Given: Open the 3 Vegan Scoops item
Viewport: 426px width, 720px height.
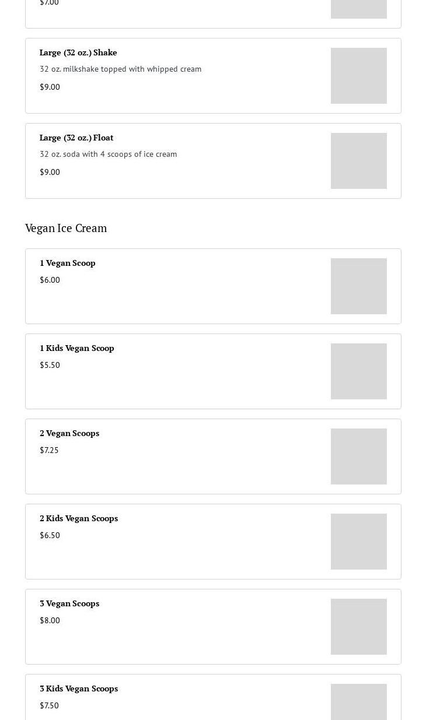Looking at the screenshot, I should [69, 603].
